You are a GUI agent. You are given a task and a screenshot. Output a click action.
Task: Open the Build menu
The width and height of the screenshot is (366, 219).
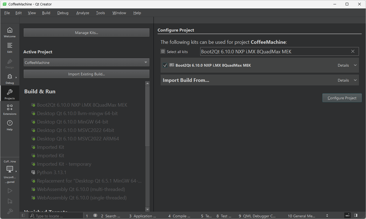point(46,13)
